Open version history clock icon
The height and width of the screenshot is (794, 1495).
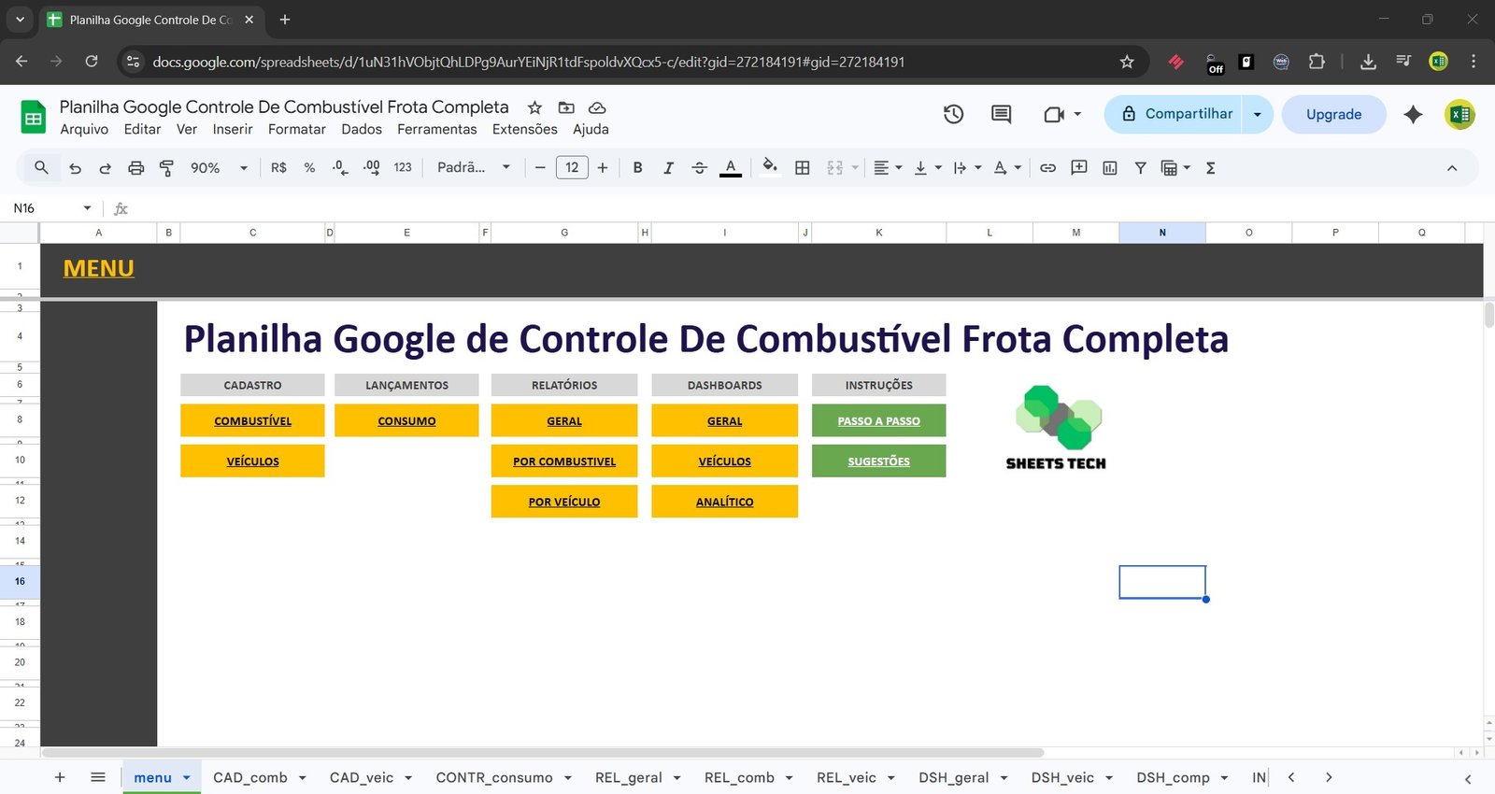click(953, 114)
